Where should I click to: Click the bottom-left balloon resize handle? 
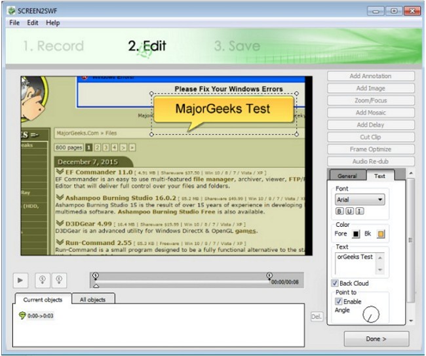151,134
